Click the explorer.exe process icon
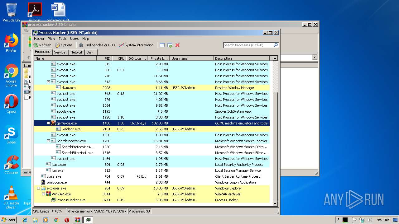This screenshot has width=399, height=224. pos(43,188)
